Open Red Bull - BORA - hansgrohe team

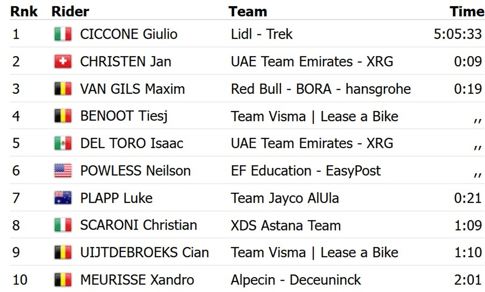pyautogui.click(x=321, y=89)
